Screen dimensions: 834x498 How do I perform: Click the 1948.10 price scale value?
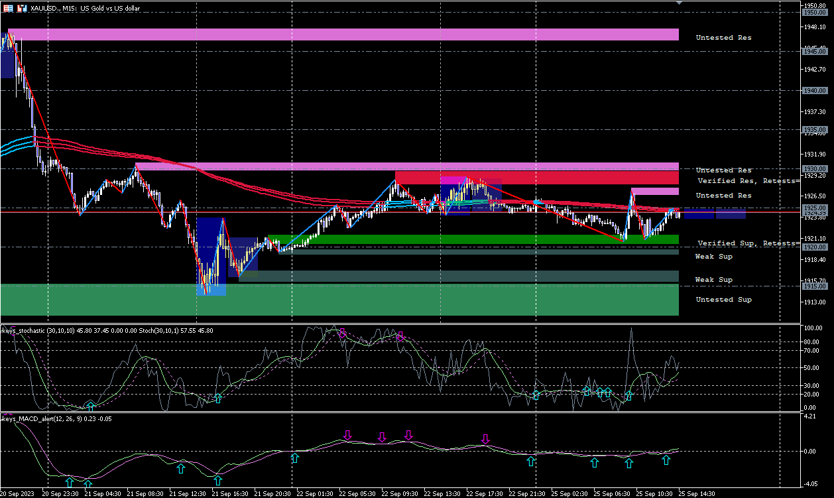tap(813, 27)
